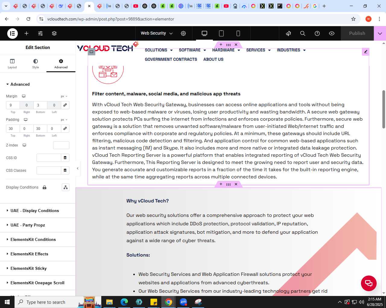The image size is (386, 308).
Task: Open Site Settings sliders icon
Action: 40,33
